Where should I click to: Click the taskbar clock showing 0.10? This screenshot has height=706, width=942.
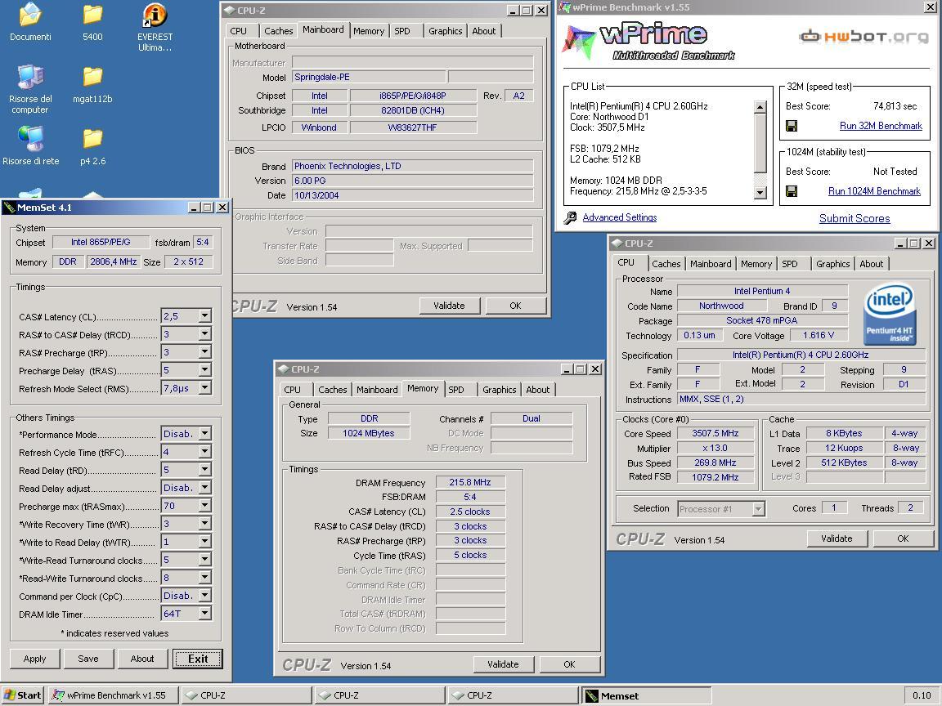922,695
